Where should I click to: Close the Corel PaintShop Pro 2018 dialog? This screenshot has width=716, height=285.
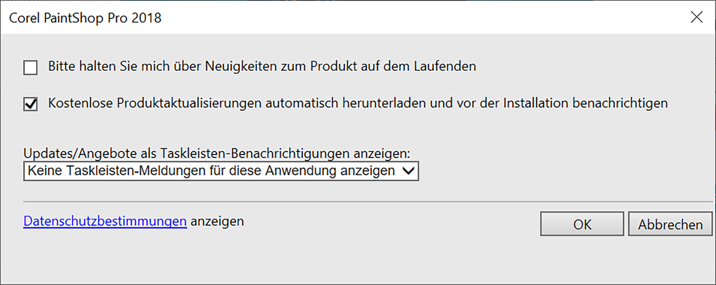point(696,17)
